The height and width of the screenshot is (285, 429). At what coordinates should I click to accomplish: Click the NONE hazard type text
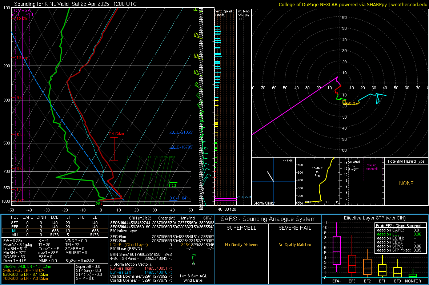pos(406,183)
